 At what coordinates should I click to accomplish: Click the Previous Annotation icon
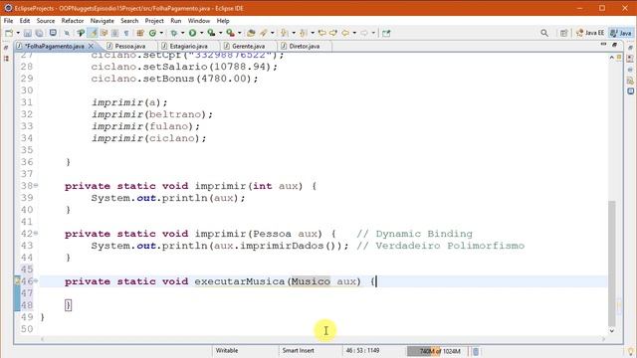303,33
